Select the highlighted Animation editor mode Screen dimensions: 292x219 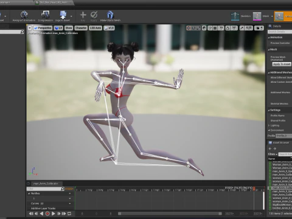click(x=283, y=16)
